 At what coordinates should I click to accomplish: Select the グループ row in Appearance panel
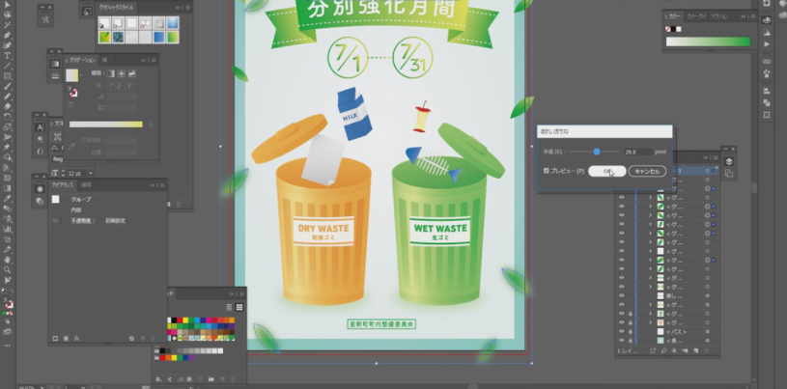pos(107,199)
